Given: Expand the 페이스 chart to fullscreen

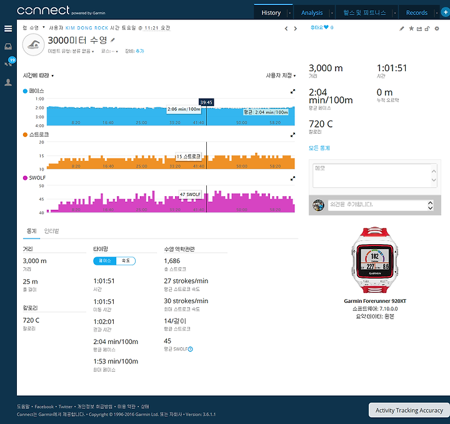Looking at the screenshot, I should 292,91.
